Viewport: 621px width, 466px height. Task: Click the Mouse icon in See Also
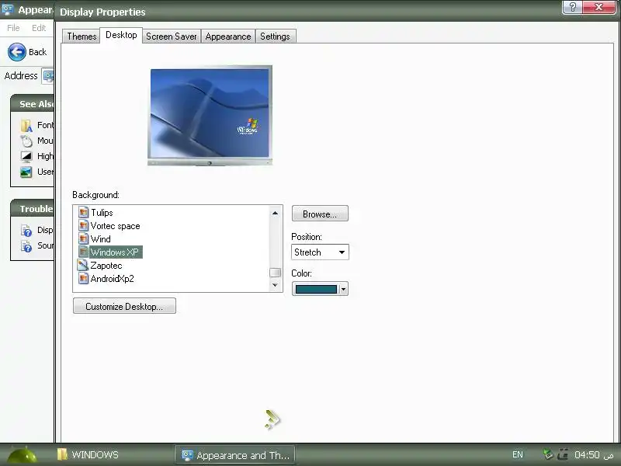click(26, 141)
